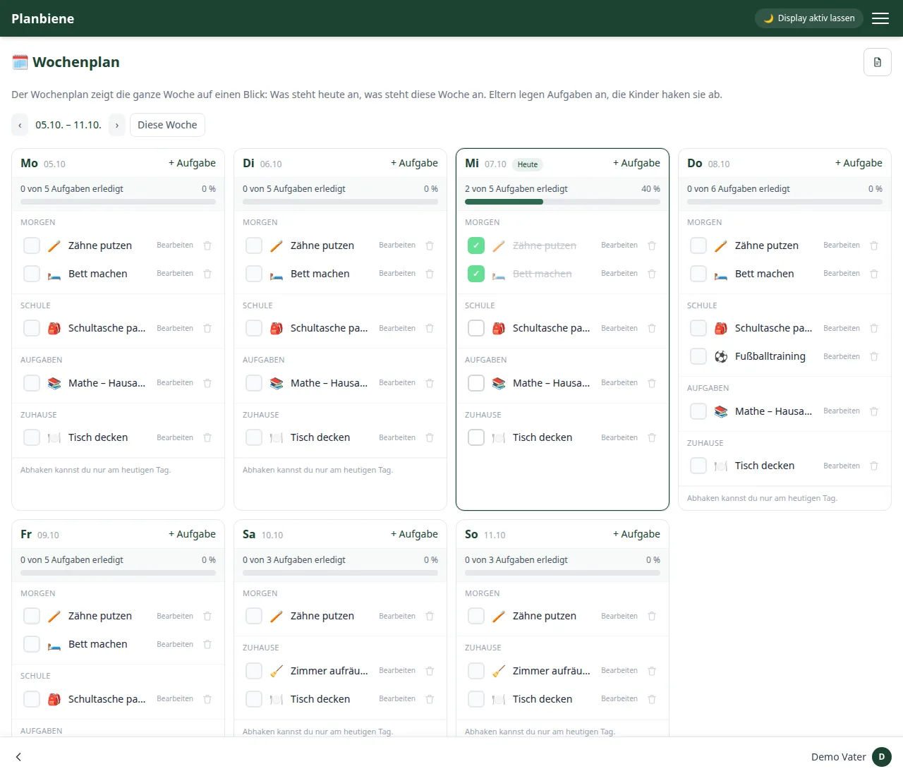Remove Tuesday's Mathe Hausaufgaben via trash icon
Image resolution: width=903 pixels, height=776 pixels.
(x=430, y=383)
